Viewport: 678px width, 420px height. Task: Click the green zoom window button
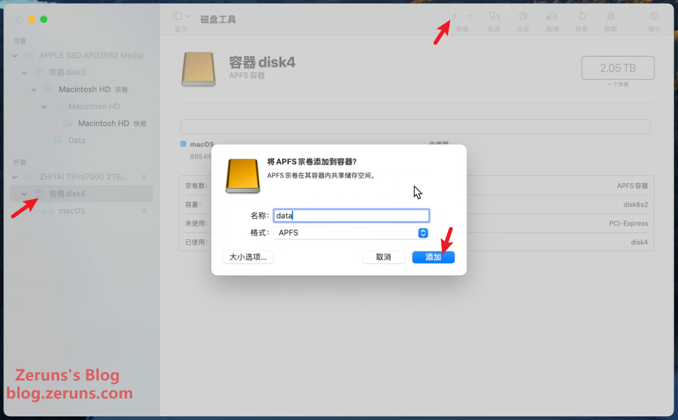point(44,19)
